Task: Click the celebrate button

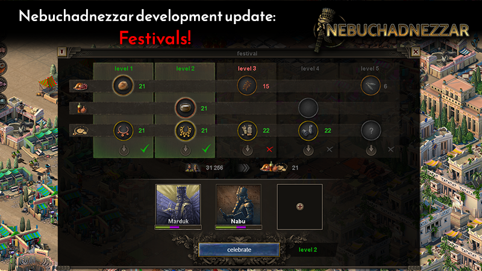Action: click(239, 249)
